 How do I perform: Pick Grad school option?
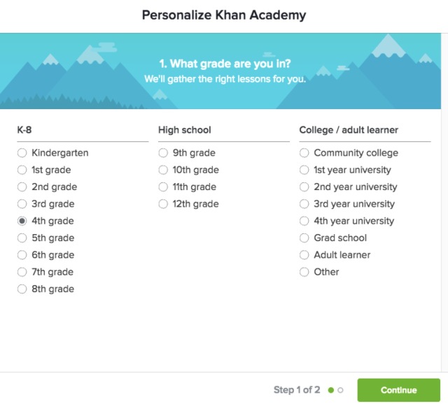point(304,238)
